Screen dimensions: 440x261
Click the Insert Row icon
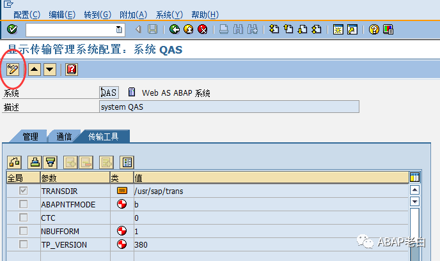click(70, 162)
